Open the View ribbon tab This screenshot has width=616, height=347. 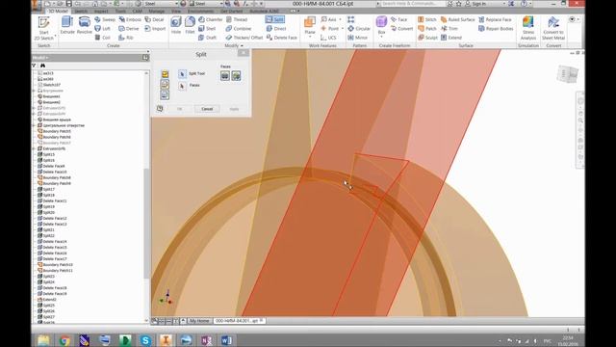coord(176,12)
